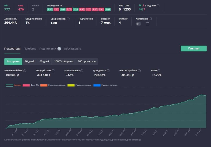Viewport: 211px width, 147px height.
Task: Toggle Каппер series in chart legend
Action: [x=9, y=85]
